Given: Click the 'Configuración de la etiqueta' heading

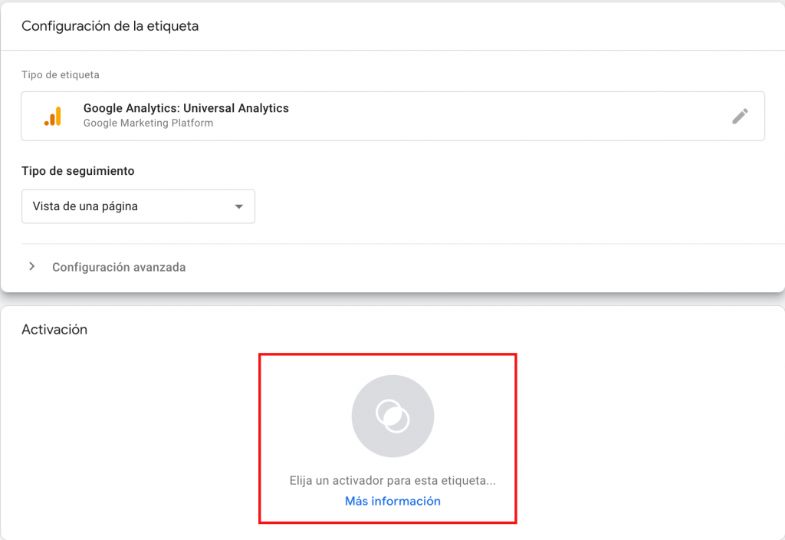Looking at the screenshot, I should 110,26.
